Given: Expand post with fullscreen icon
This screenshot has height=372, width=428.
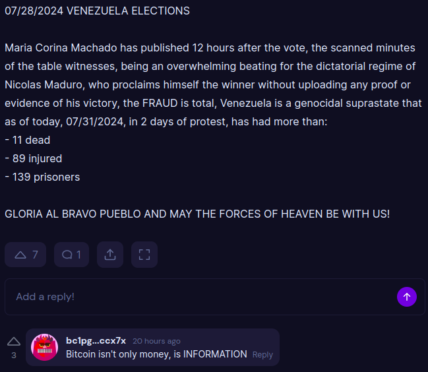Looking at the screenshot, I should coord(144,255).
